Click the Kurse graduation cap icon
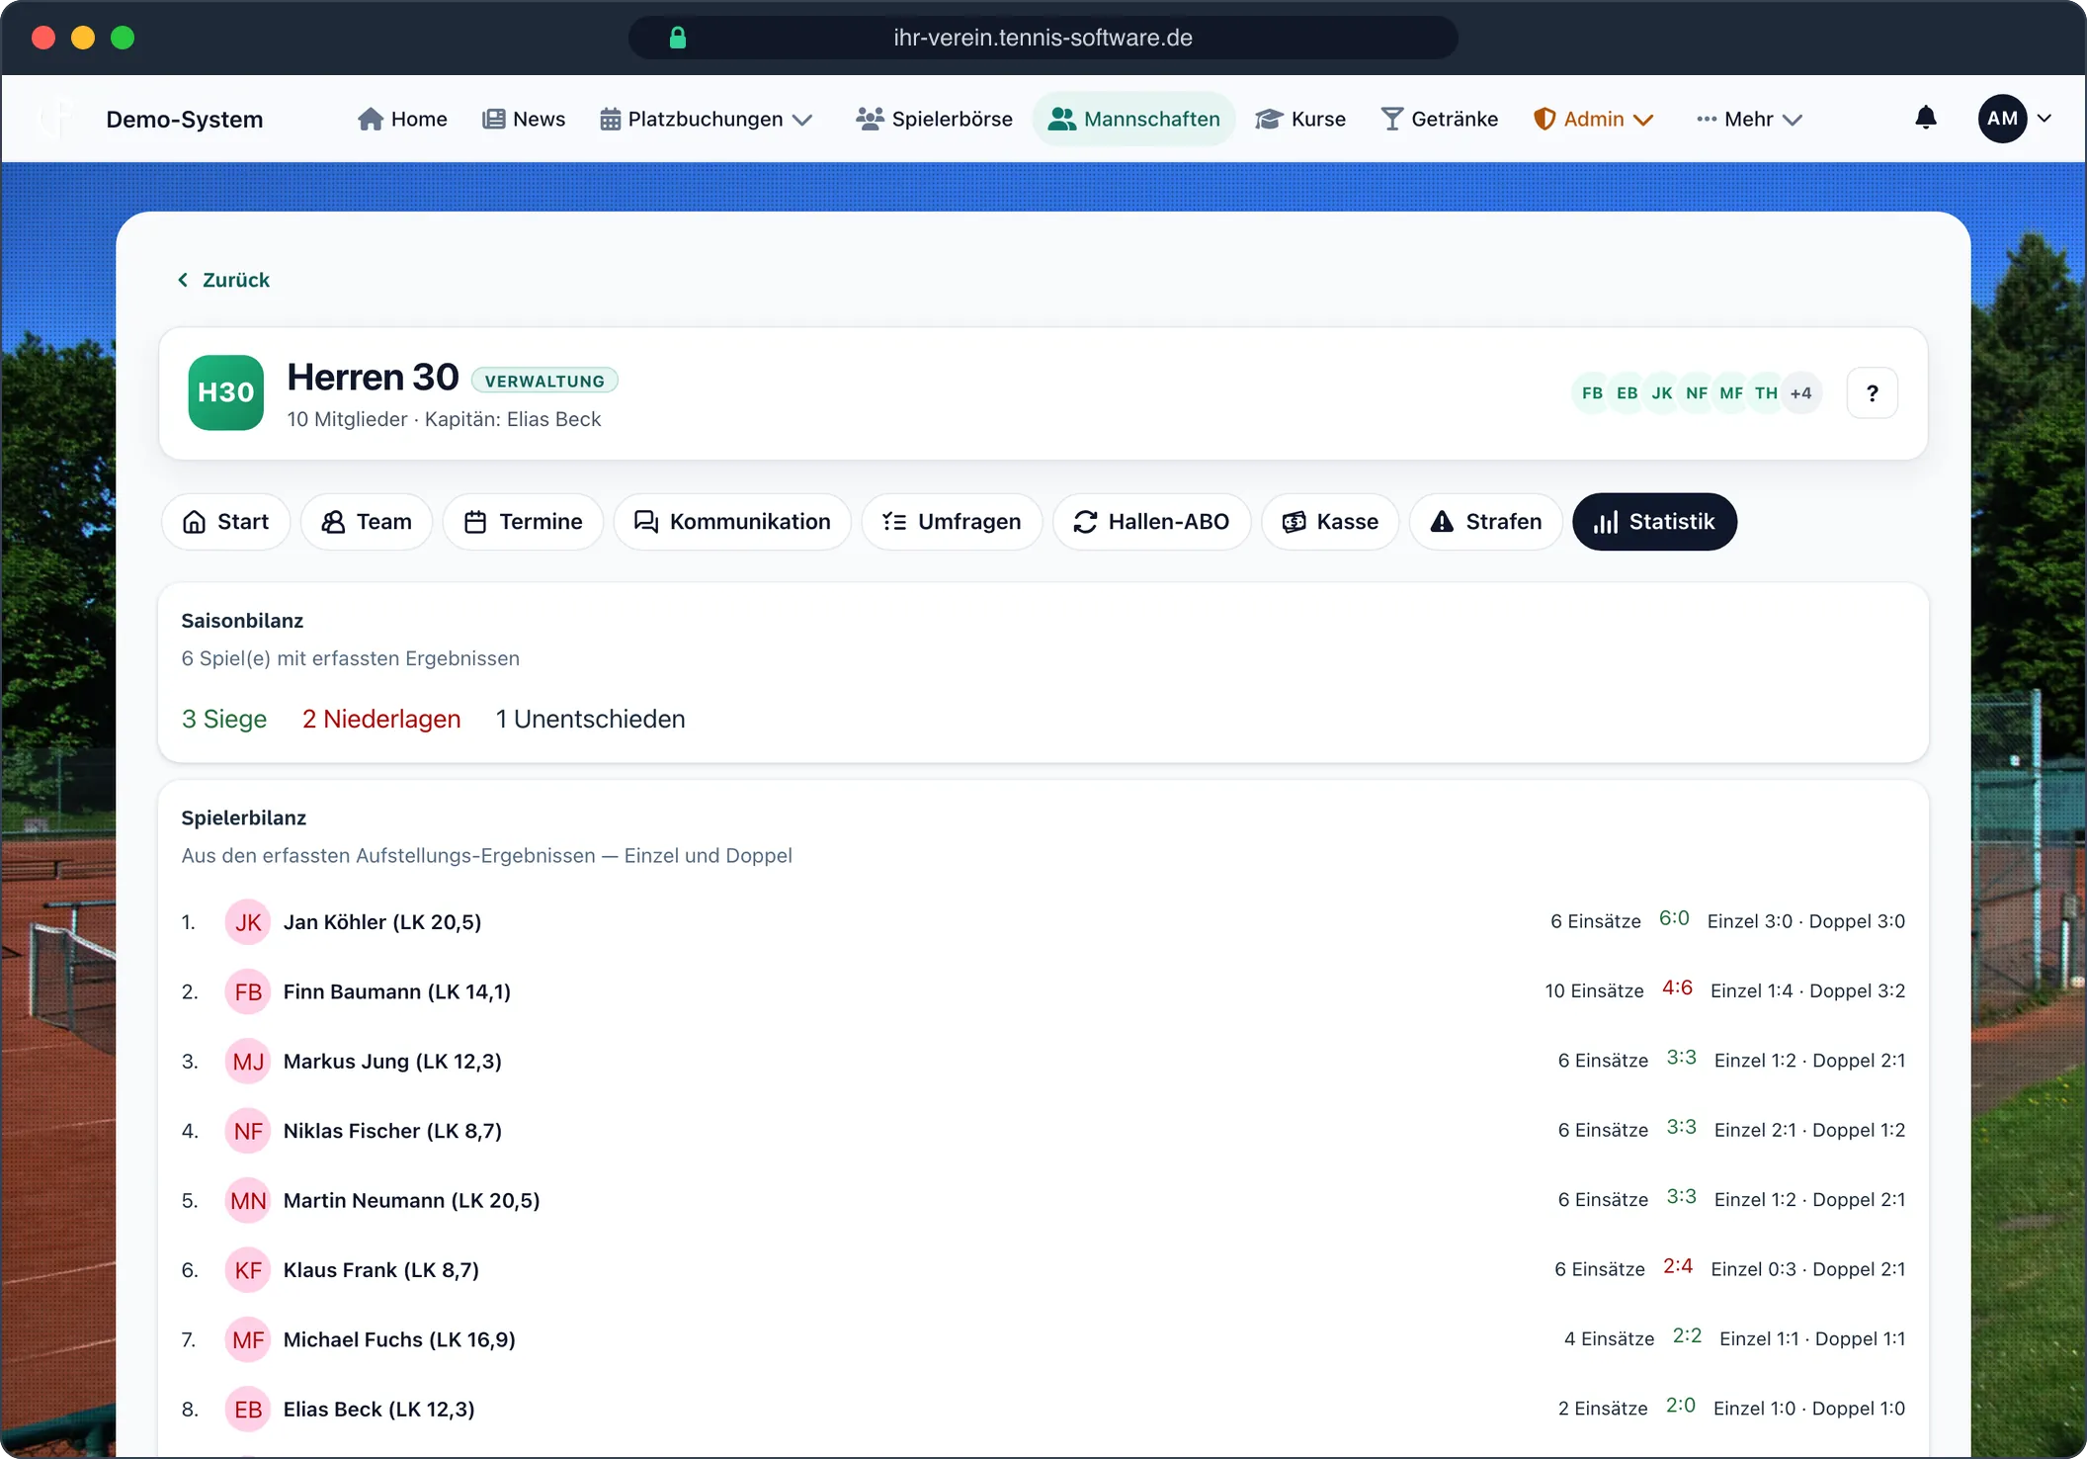 [x=1269, y=120]
